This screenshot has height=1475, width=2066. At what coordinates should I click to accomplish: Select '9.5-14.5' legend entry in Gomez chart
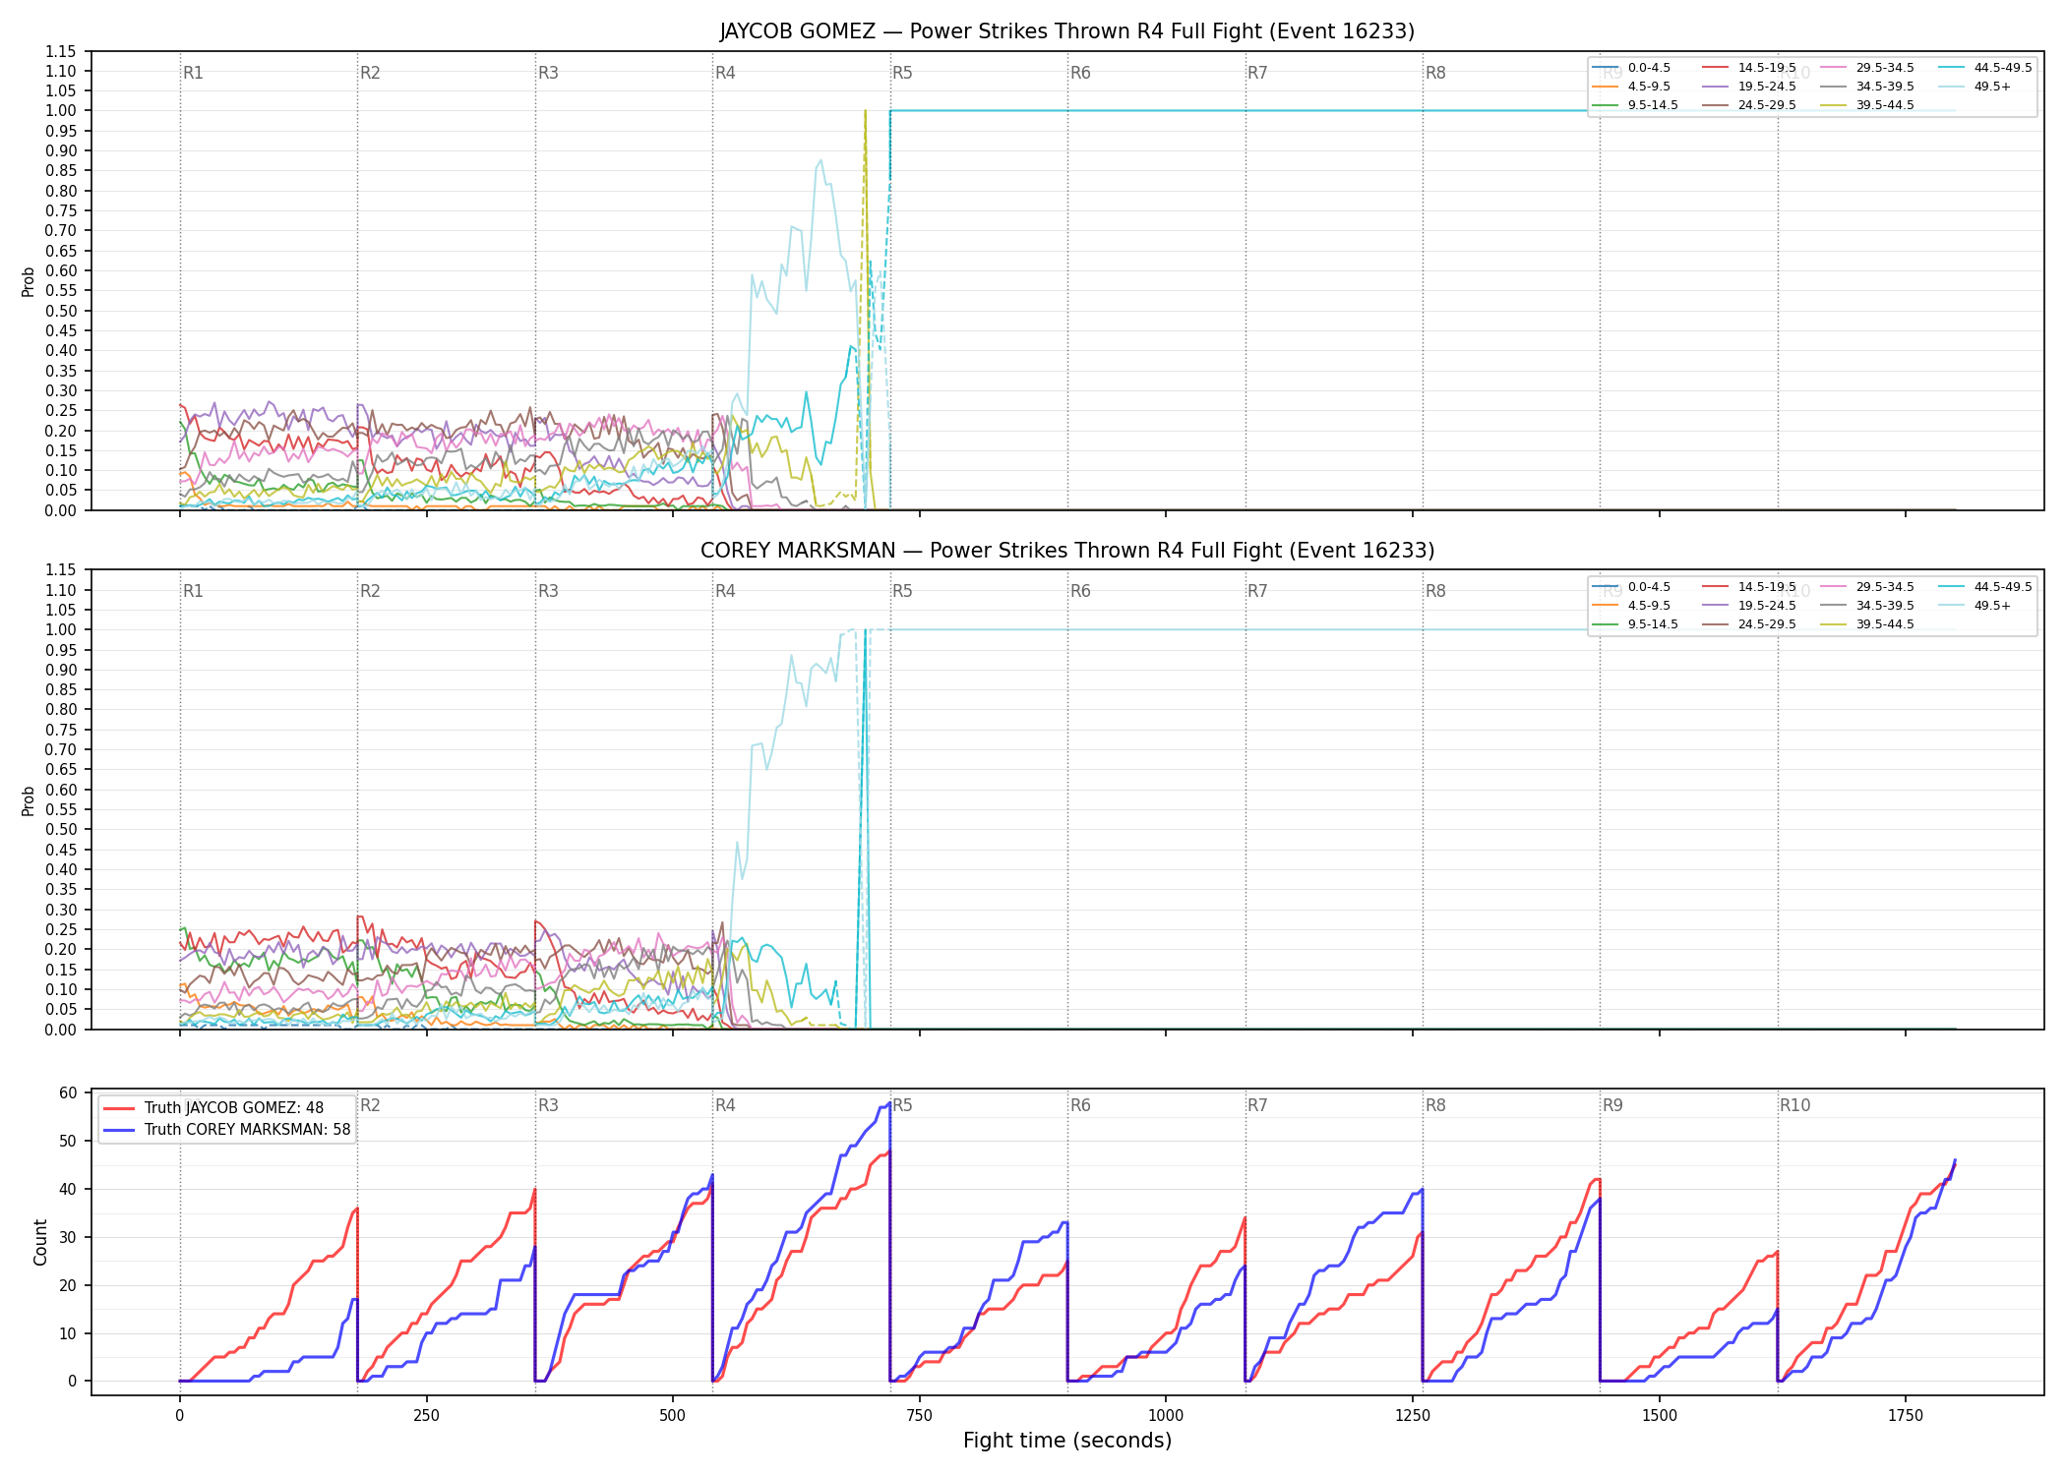(1635, 105)
